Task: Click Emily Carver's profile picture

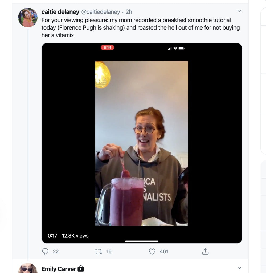Action: click(28, 268)
